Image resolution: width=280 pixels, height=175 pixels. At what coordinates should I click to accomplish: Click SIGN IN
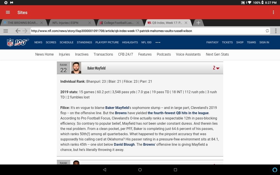(264, 43)
